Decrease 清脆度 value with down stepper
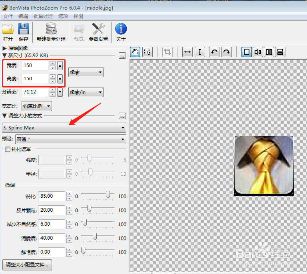The height and width of the screenshot is (274, 307). pyautogui.click(x=69, y=240)
